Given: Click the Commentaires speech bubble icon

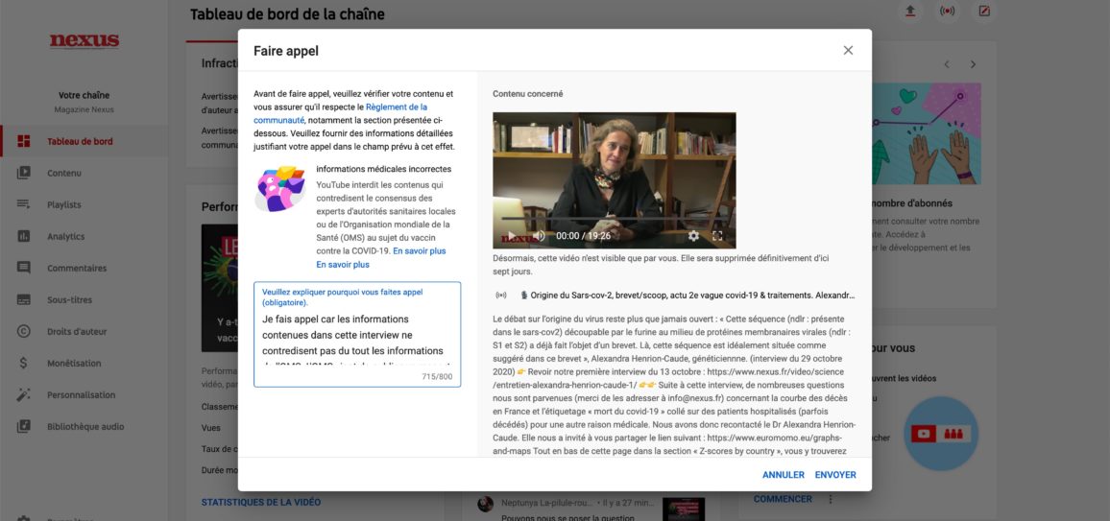Looking at the screenshot, I should point(23,268).
